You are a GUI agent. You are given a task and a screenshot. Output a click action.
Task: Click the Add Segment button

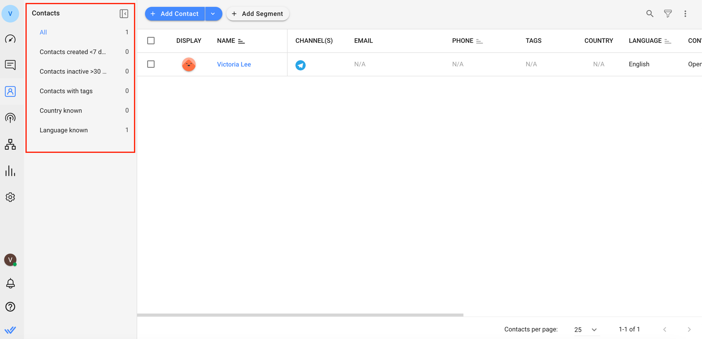tap(257, 14)
